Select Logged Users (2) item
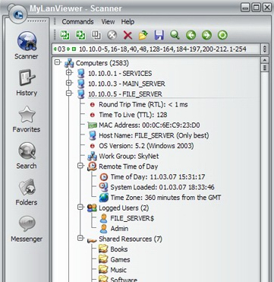Screen dimensions: 274x282 (124, 208)
